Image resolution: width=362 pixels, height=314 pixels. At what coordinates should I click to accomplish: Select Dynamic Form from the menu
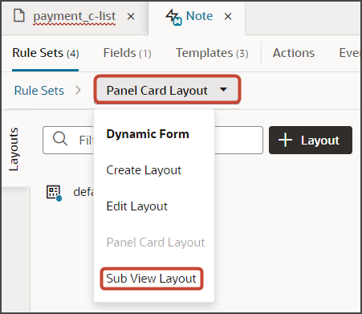click(x=148, y=134)
